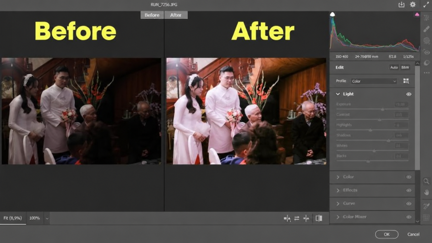This screenshot has height=243, width=432.
Task: Click the save image download icon
Action: pyautogui.click(x=401, y=5)
